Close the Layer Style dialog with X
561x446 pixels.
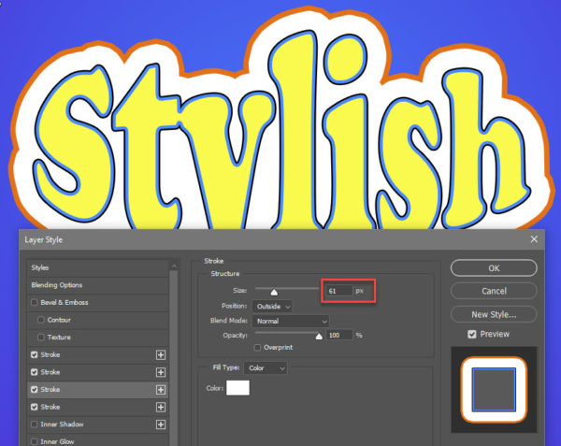pyautogui.click(x=534, y=239)
